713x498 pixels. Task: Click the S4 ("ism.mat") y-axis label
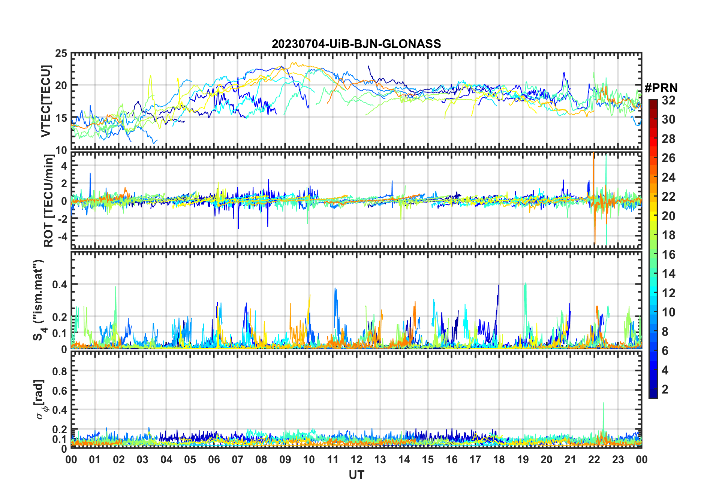(39, 300)
